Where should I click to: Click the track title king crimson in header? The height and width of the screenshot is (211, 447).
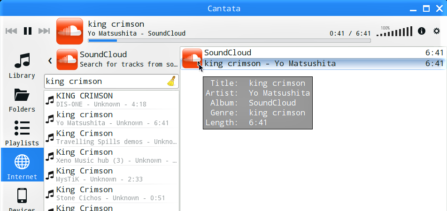pyautogui.click(x=116, y=24)
